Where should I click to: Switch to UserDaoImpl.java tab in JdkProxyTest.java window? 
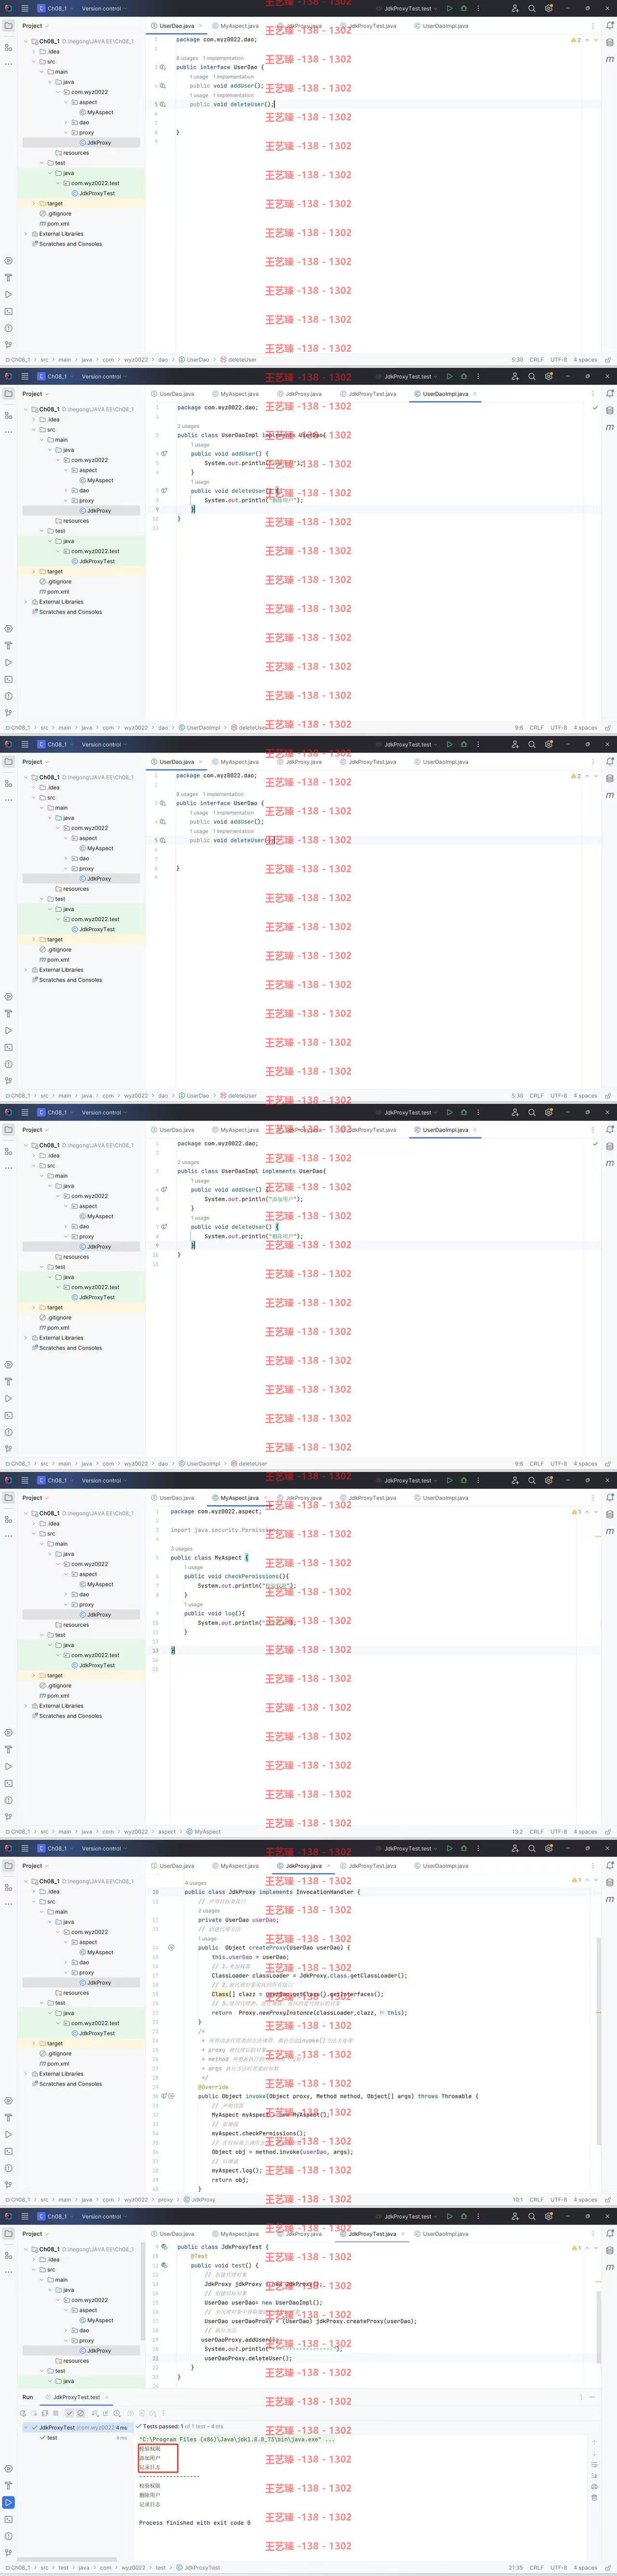pos(441,2233)
